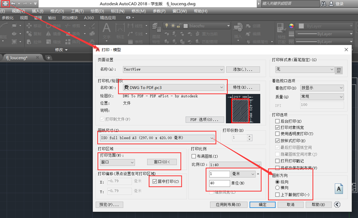Select the 横向 radio button
This screenshot has width=358, height=218.
pyautogui.click(x=277, y=188)
